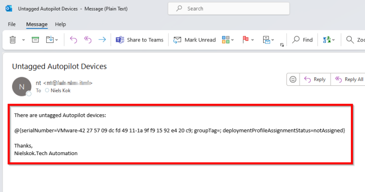Screen dimensions: 365x192
Task: Switch to the Help tab
Action: point(60,24)
